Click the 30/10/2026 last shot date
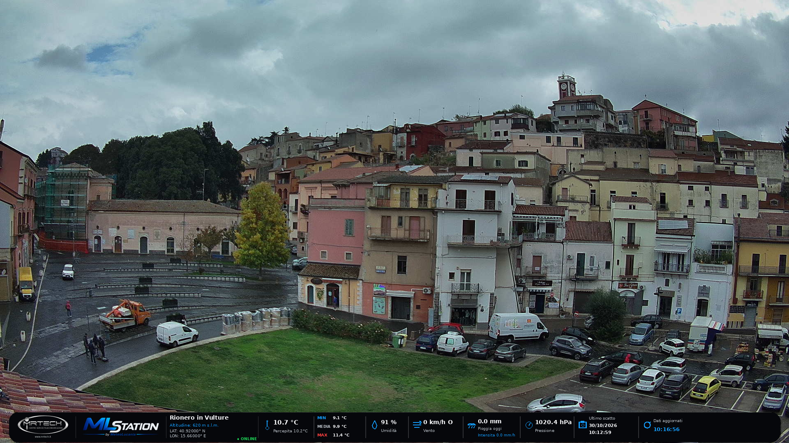Viewport: 789px width, 443px height. [603, 426]
